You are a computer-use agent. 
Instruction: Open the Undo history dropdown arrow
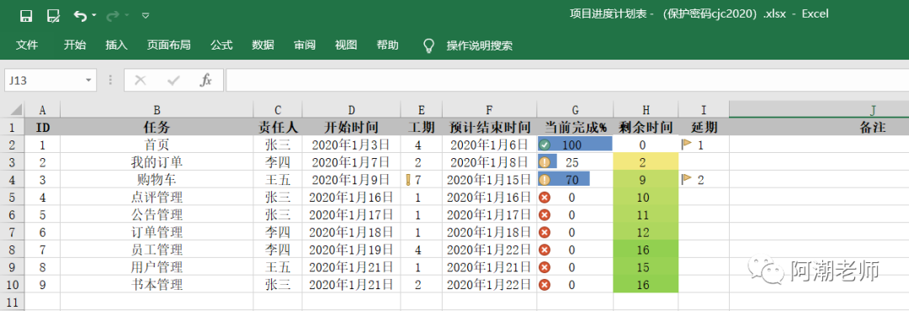[x=94, y=16]
